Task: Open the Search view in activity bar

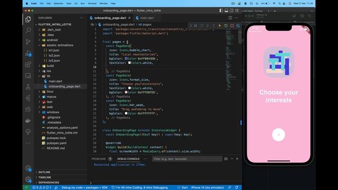Action: tap(28, 30)
